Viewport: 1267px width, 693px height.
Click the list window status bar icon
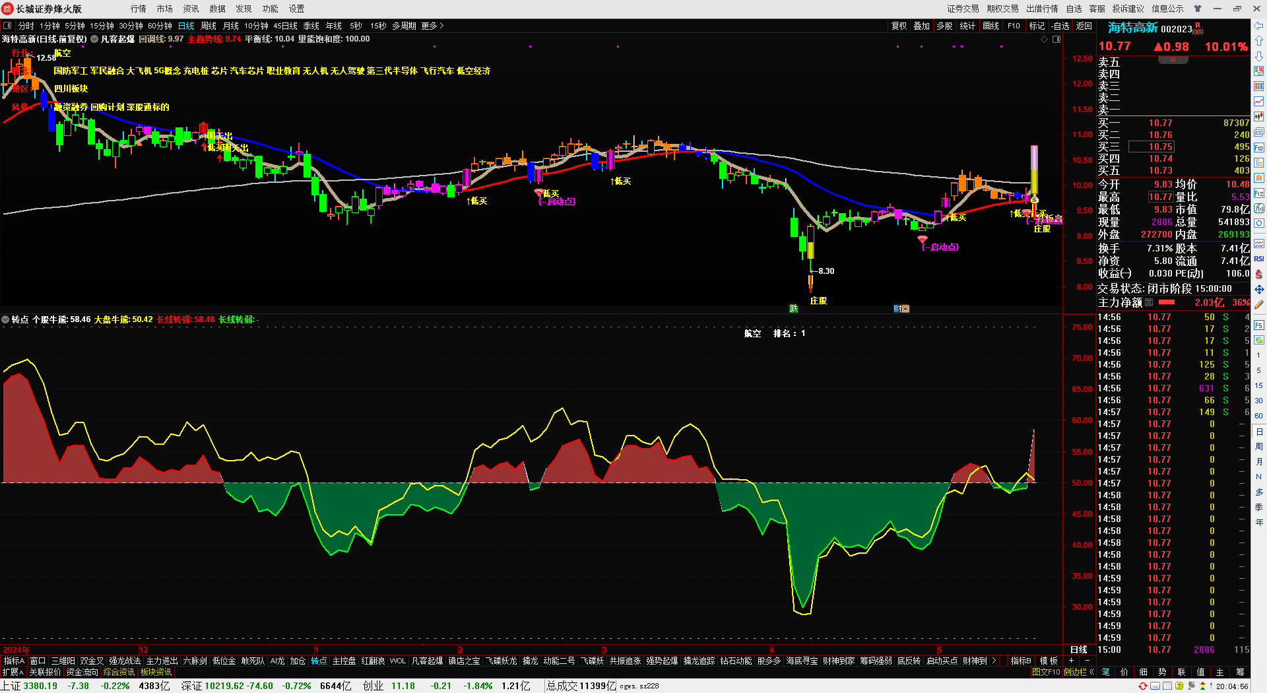pyautogui.click(x=1167, y=686)
